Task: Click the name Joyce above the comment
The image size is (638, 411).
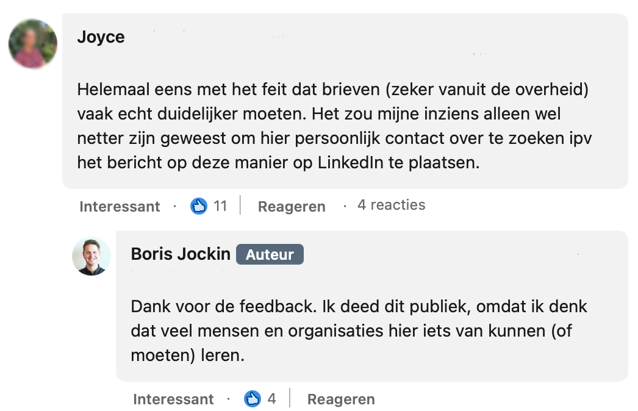Action: [101, 37]
